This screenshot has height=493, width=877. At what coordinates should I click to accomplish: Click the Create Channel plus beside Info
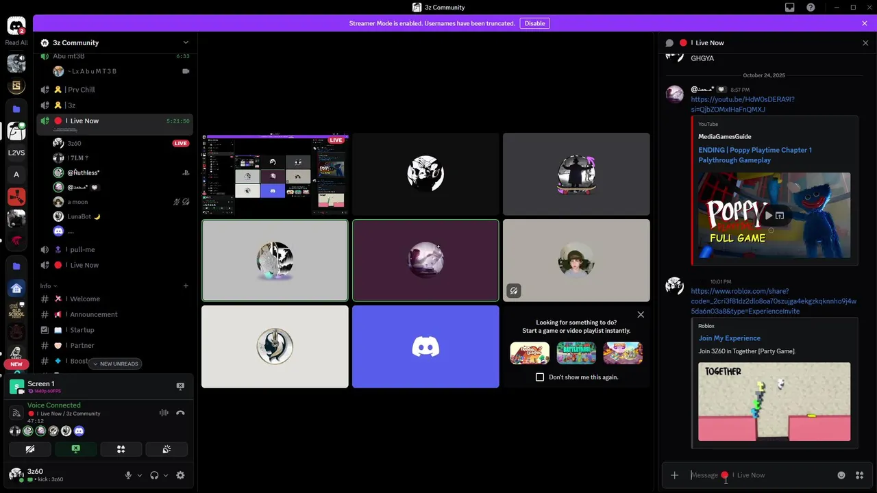(186, 286)
